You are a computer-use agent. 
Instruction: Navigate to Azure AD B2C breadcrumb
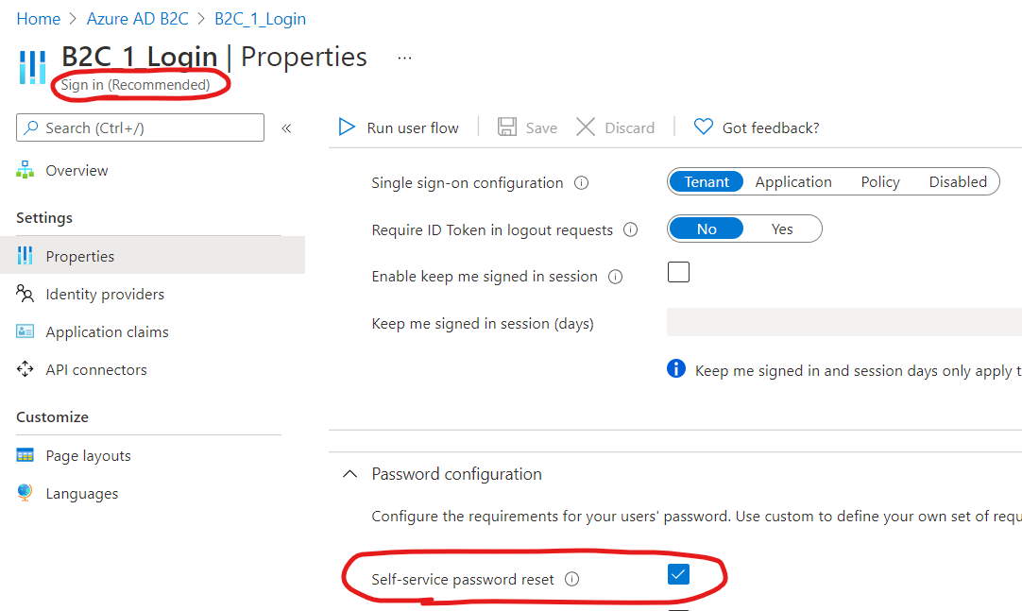(x=137, y=19)
